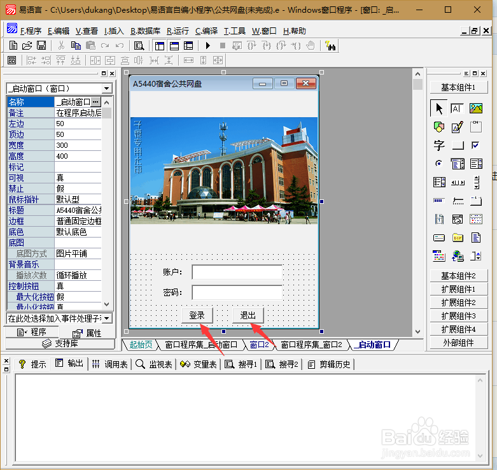Image resolution: width=497 pixels, height=470 pixels.
Task: Select the progress bar component icon
Action: pyautogui.click(x=438, y=201)
